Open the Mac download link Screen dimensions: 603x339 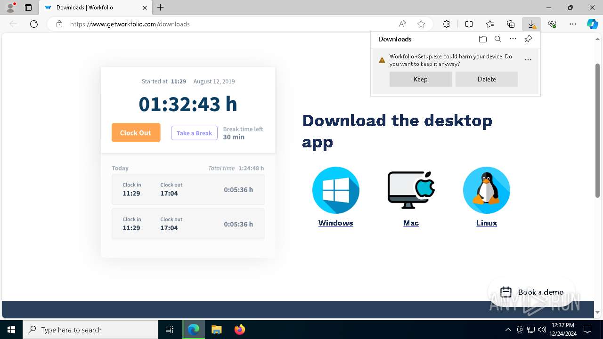click(x=411, y=223)
